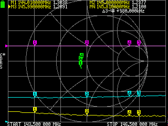Select the M4 145.810 MHz readout

[x=118, y=7]
